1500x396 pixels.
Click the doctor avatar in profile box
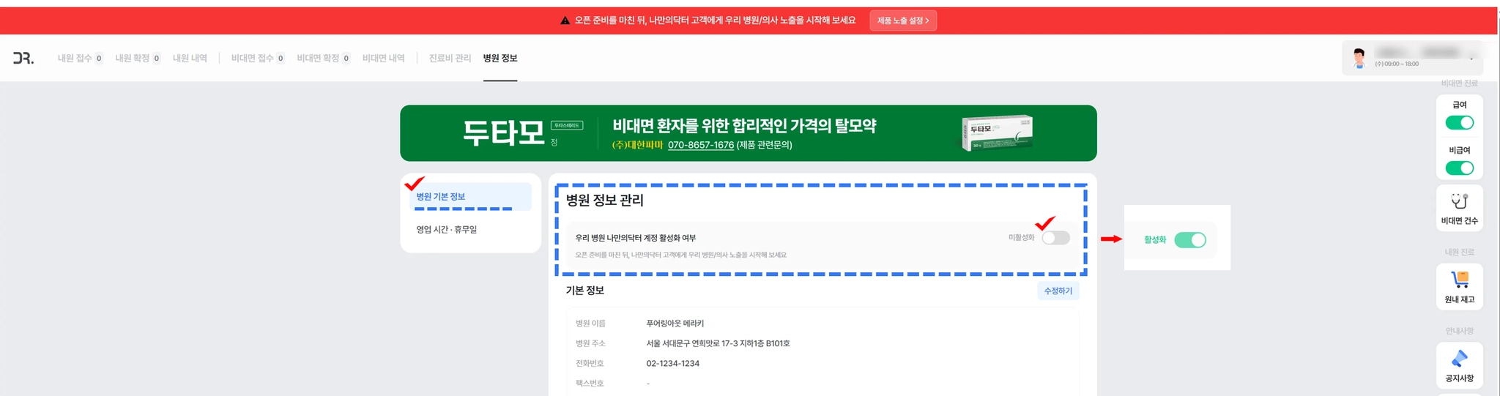tap(1359, 58)
